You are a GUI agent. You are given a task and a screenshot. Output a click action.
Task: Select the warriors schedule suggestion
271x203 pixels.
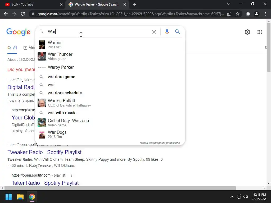(x=110, y=93)
